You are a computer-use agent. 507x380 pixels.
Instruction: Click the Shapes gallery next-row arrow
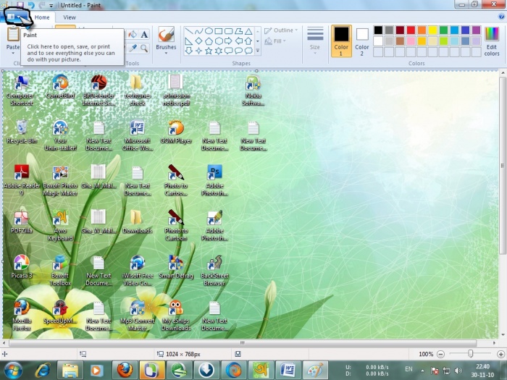tap(258, 41)
